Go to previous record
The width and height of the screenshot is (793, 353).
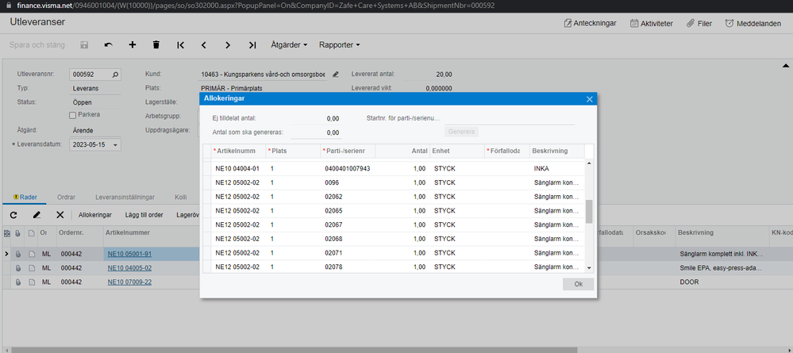tap(204, 45)
